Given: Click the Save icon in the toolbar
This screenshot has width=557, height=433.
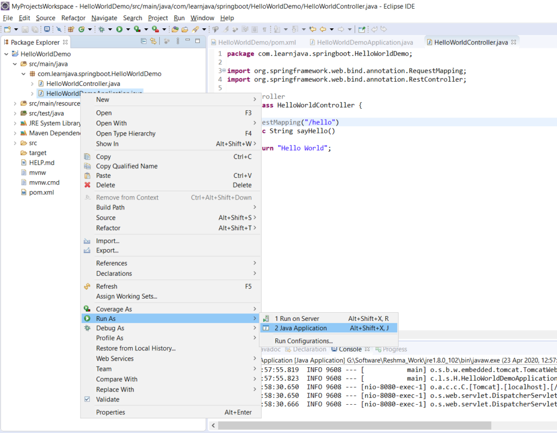Looking at the screenshot, I should pyautogui.click(x=25, y=28).
